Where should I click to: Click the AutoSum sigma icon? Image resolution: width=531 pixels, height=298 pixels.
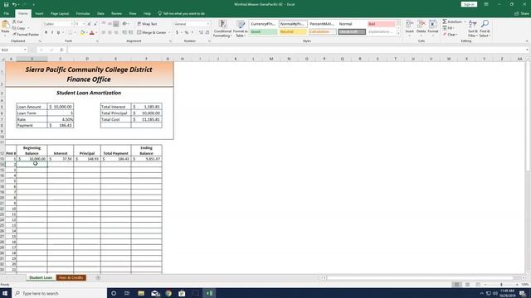coord(445,22)
